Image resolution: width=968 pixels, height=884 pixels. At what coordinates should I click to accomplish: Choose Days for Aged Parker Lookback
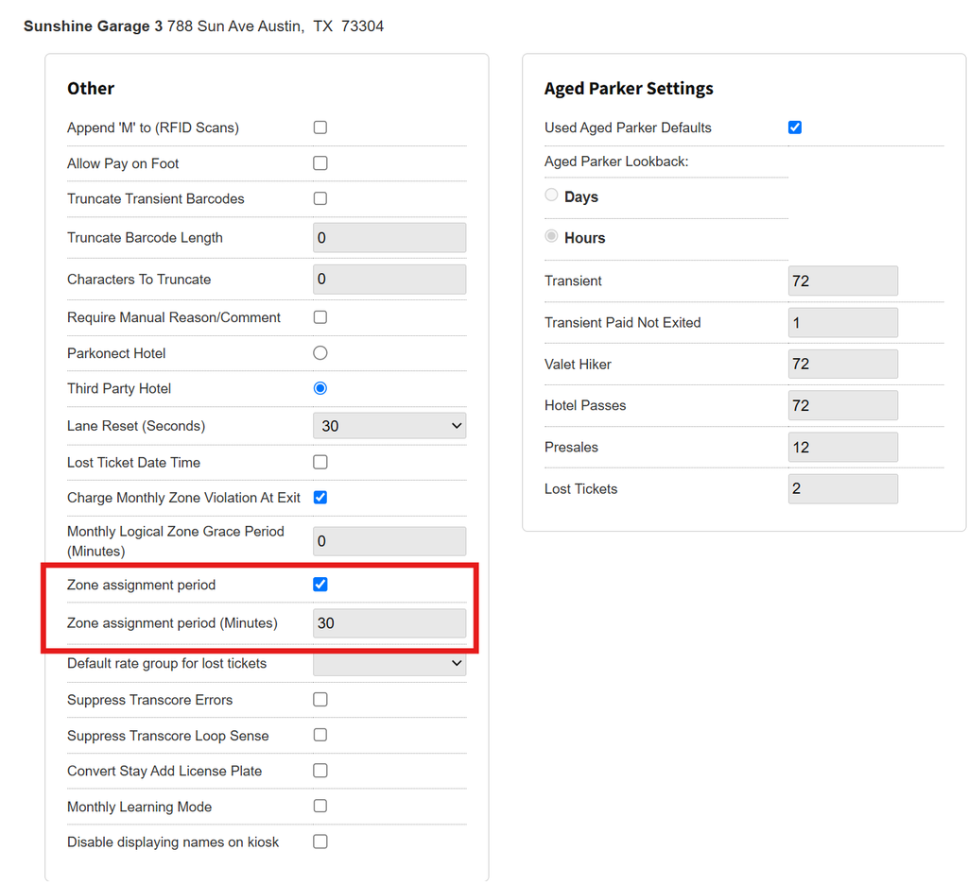click(551, 195)
